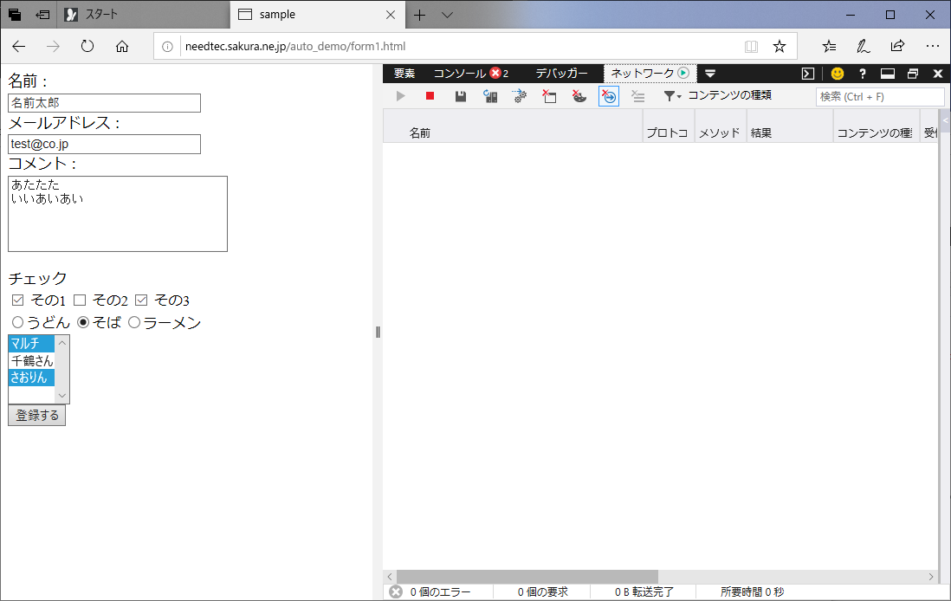Switch to the コンソール tab
Screen dimensions: 951x601
[470, 74]
